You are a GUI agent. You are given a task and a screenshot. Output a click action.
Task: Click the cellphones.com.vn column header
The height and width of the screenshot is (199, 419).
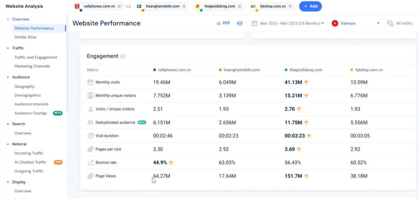pos(172,70)
